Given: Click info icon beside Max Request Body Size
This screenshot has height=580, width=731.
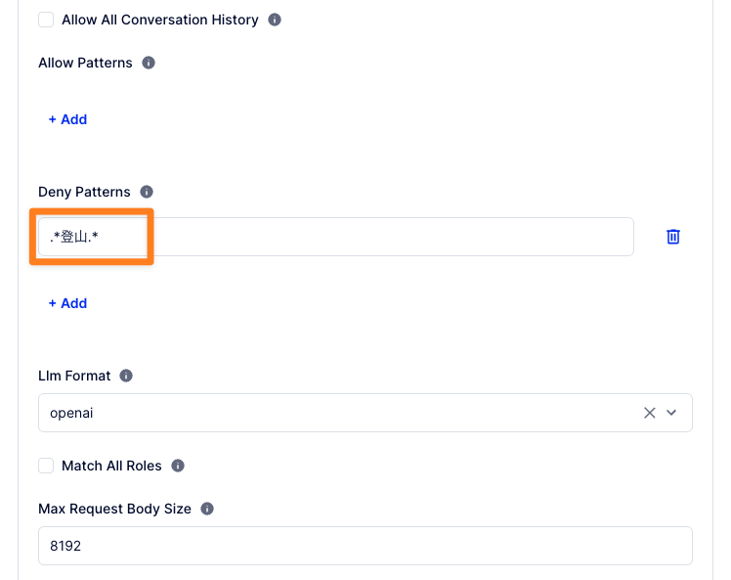Looking at the screenshot, I should pyautogui.click(x=207, y=509).
